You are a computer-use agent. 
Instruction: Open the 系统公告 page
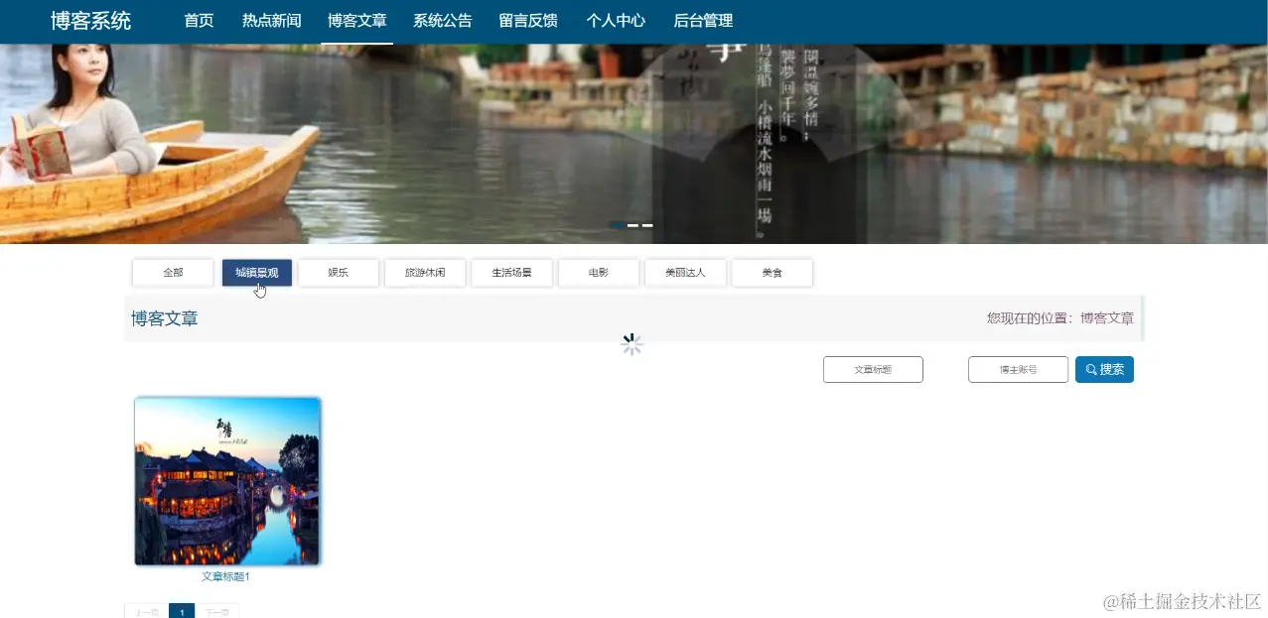[x=443, y=20]
